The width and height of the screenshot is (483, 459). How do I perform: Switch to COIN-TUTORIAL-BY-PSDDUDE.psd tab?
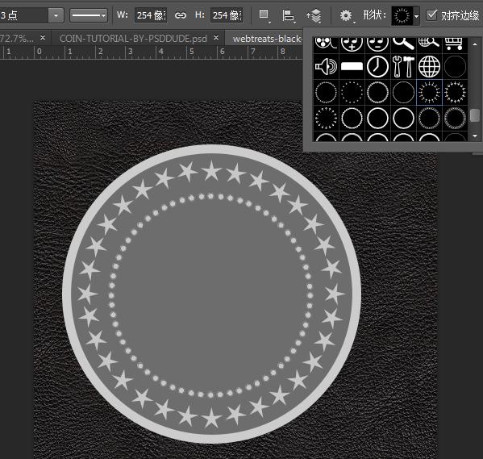133,39
